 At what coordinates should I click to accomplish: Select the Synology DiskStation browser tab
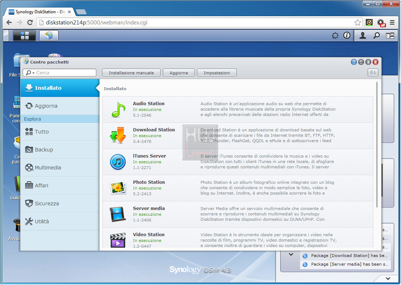click(40, 12)
